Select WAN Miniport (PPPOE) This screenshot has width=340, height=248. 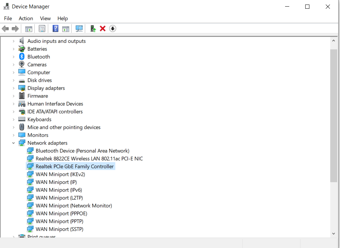point(62,213)
